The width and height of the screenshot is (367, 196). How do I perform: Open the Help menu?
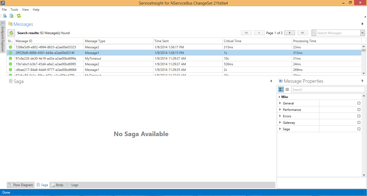tap(36, 10)
